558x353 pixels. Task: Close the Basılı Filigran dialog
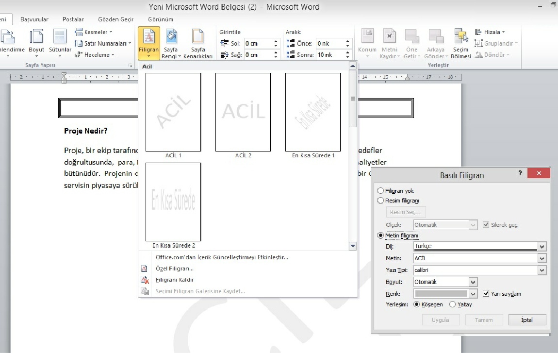tap(539, 173)
